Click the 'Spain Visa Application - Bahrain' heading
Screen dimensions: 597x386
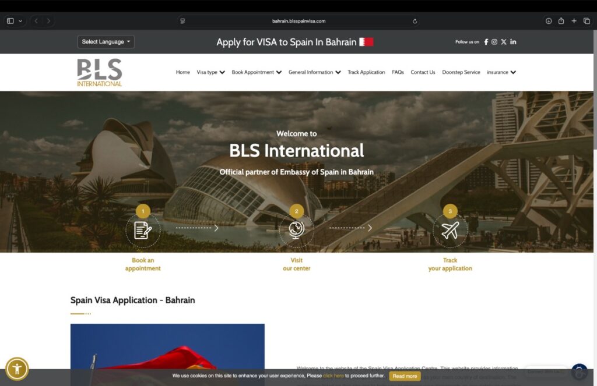point(132,300)
